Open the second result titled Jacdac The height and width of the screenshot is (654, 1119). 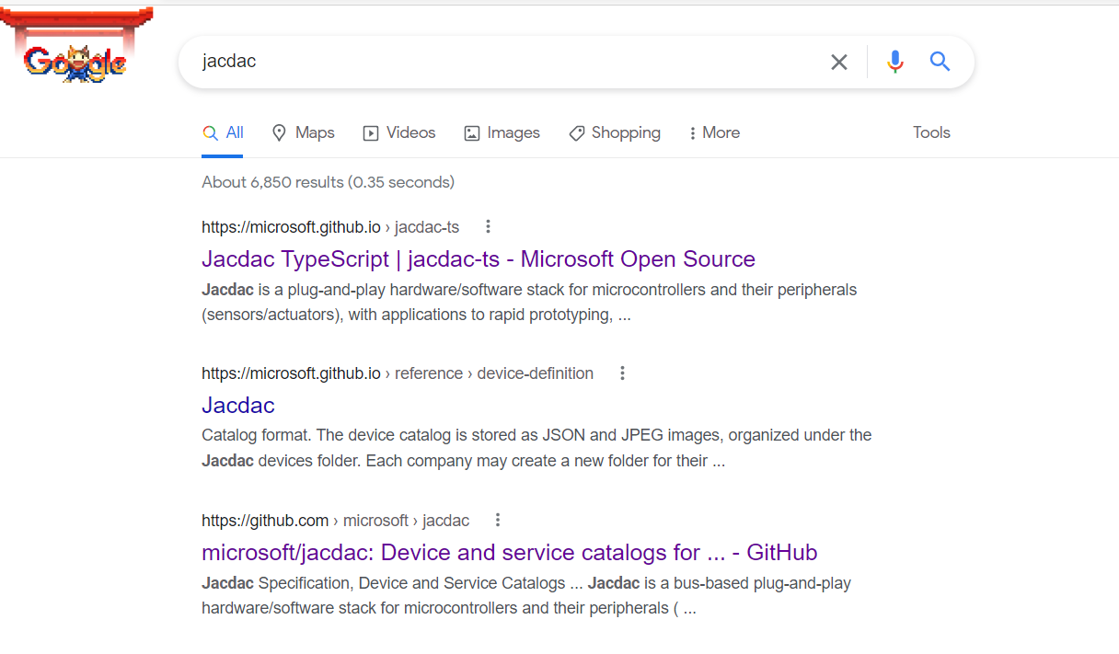point(237,405)
